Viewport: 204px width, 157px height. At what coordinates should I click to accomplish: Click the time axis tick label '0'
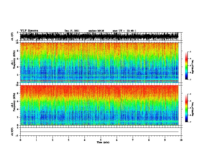[20, 140]
